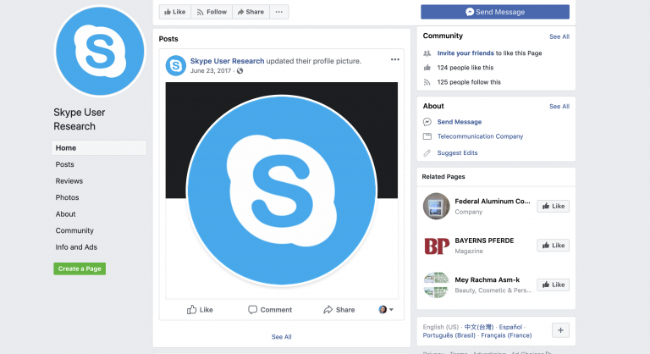This screenshot has width=650, height=354.
Task: Select Home in the left navigation
Action: tap(99, 147)
